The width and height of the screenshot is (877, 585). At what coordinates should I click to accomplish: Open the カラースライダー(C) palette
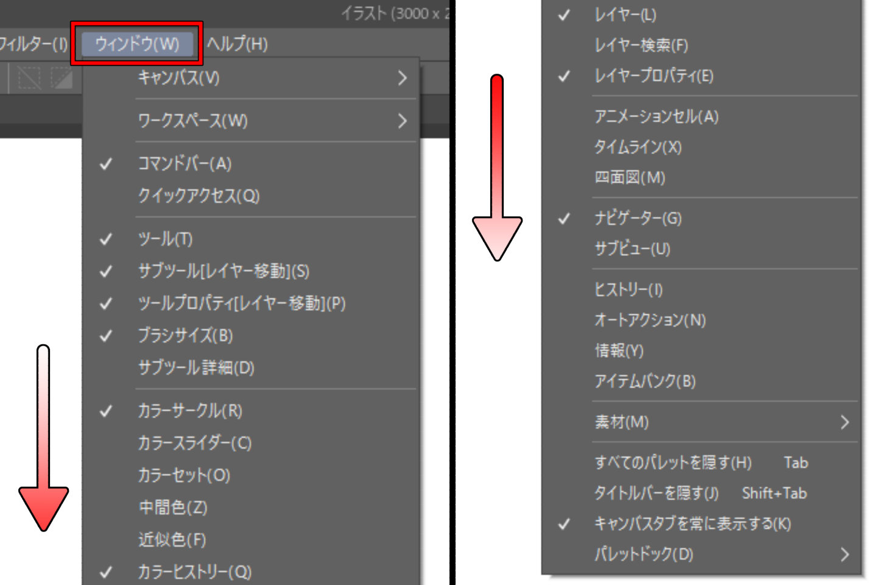coord(195,444)
